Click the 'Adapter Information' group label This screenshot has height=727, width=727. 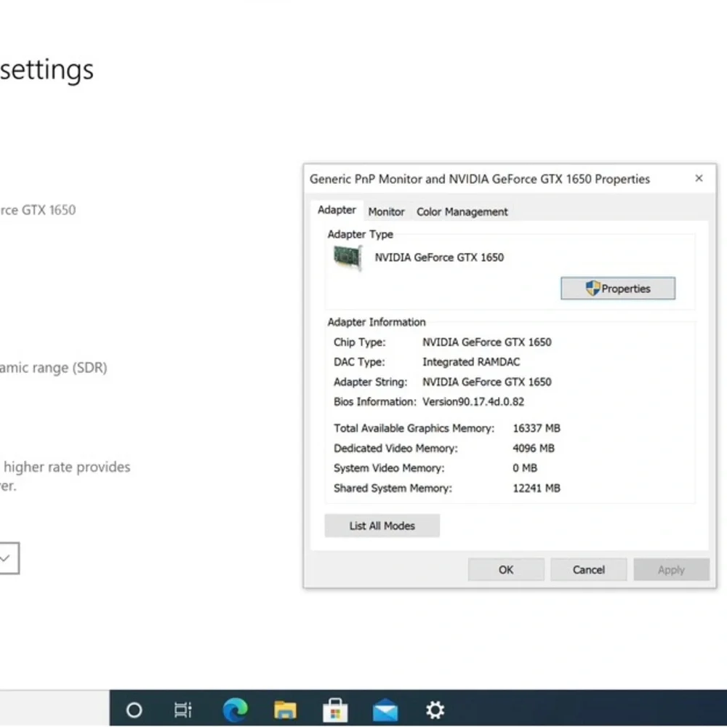[377, 322]
